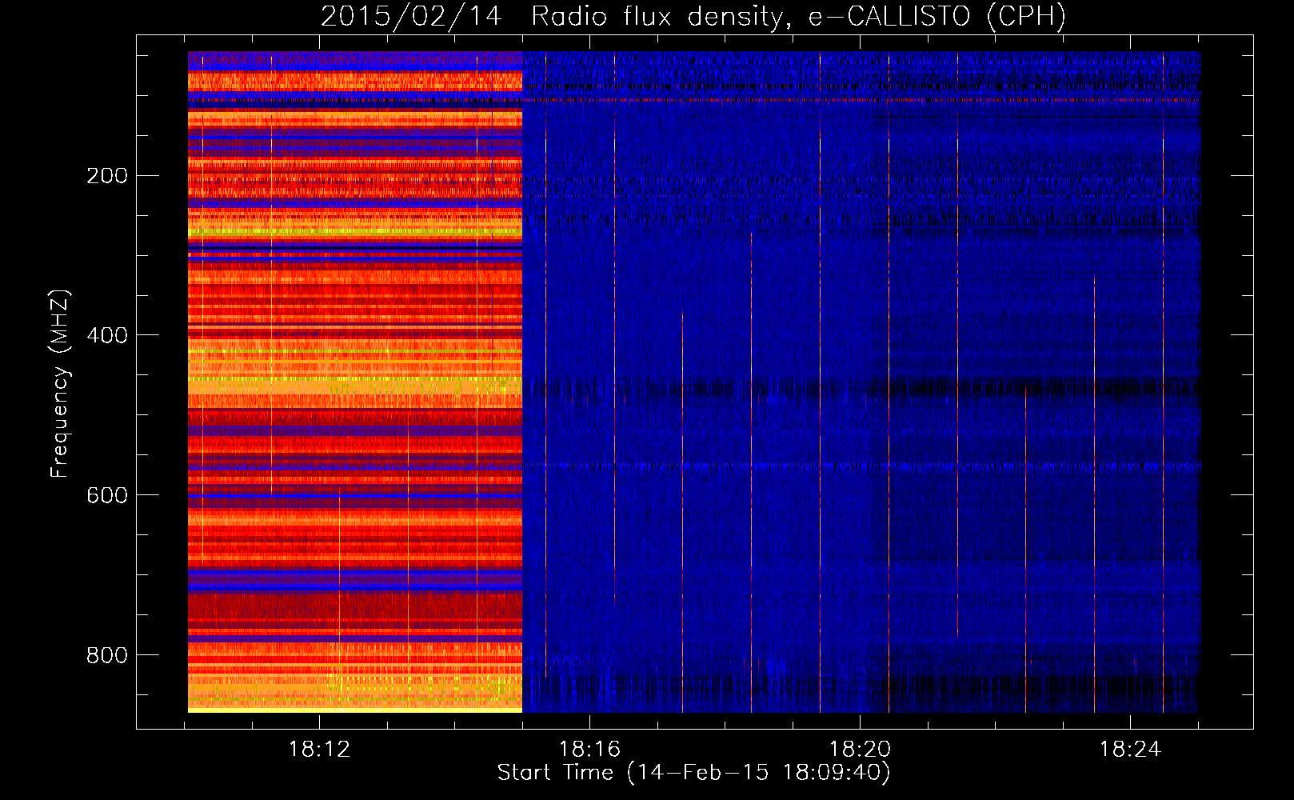Click the 400 frequency tick label
1294x800 pixels.
[107, 335]
